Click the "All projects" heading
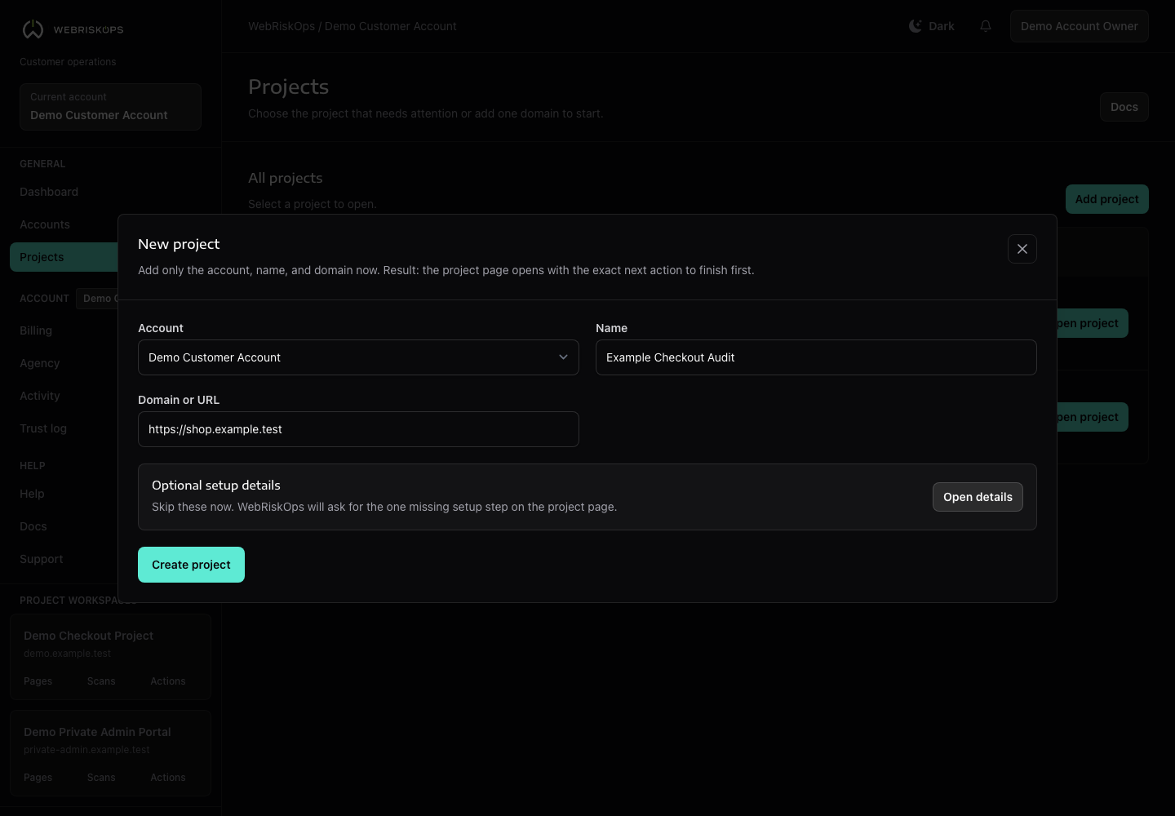This screenshot has width=1175, height=816. pos(286,178)
